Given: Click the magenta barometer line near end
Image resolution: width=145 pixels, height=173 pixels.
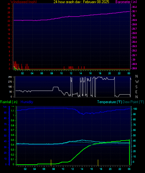Looking at the screenshot, I should (127, 12).
